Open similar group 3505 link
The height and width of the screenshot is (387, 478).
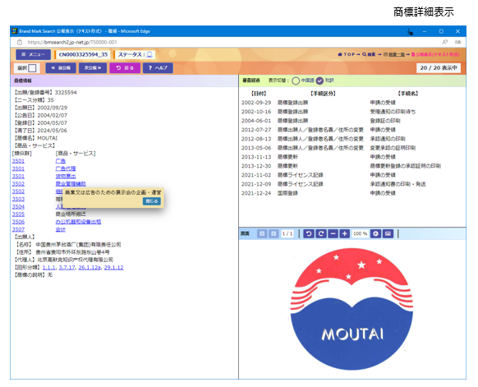[x=18, y=214]
